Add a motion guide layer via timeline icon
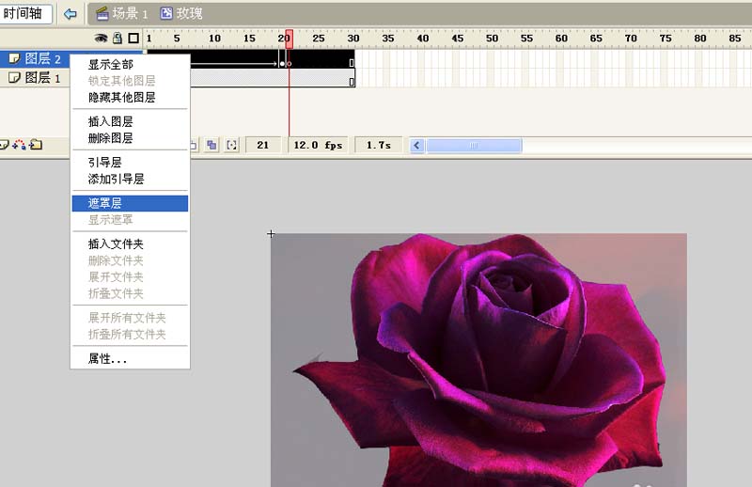Image resolution: width=752 pixels, height=487 pixels. point(20,145)
